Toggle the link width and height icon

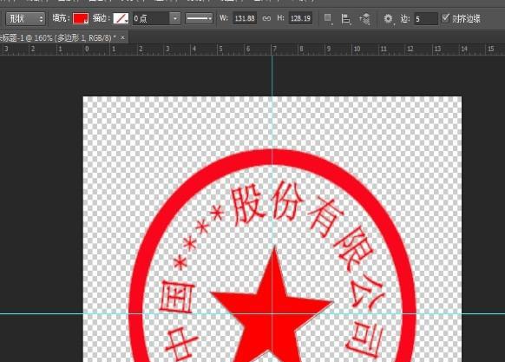(266, 18)
